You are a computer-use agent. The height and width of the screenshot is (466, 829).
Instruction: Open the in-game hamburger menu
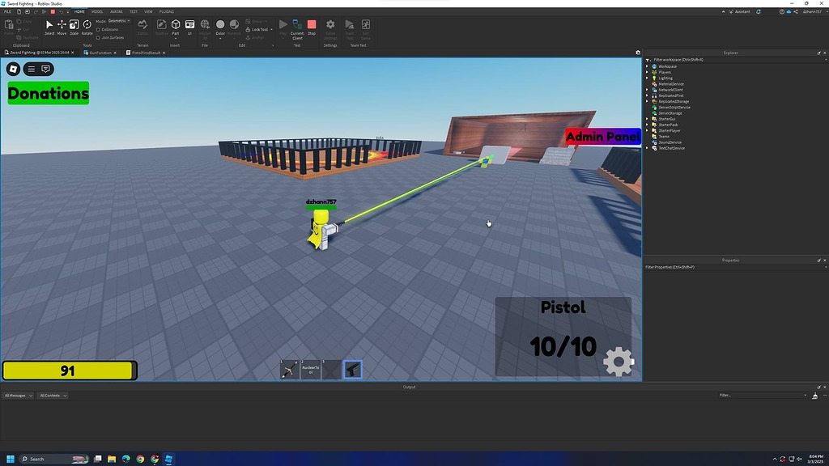32,69
